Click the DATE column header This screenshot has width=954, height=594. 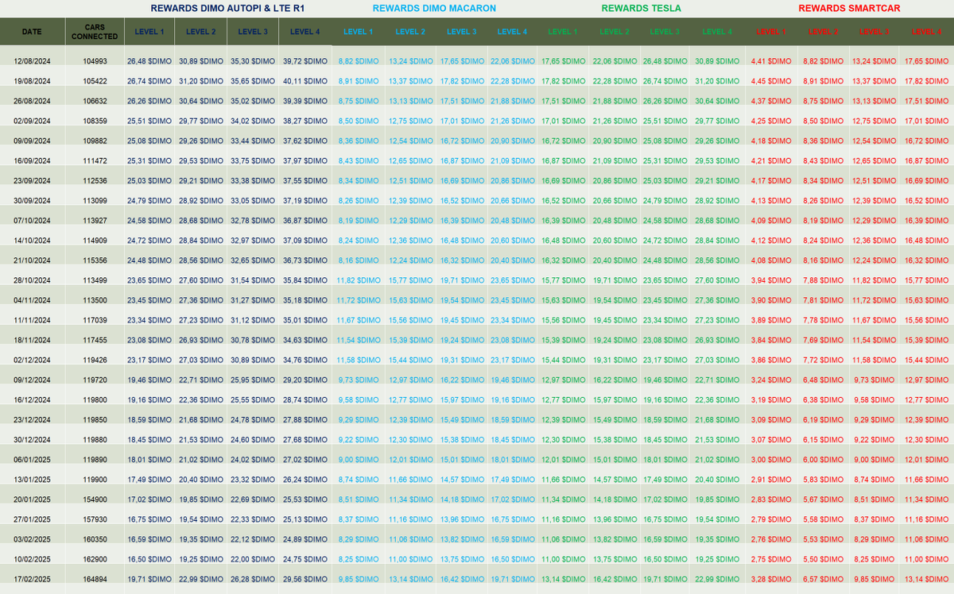pos(32,32)
